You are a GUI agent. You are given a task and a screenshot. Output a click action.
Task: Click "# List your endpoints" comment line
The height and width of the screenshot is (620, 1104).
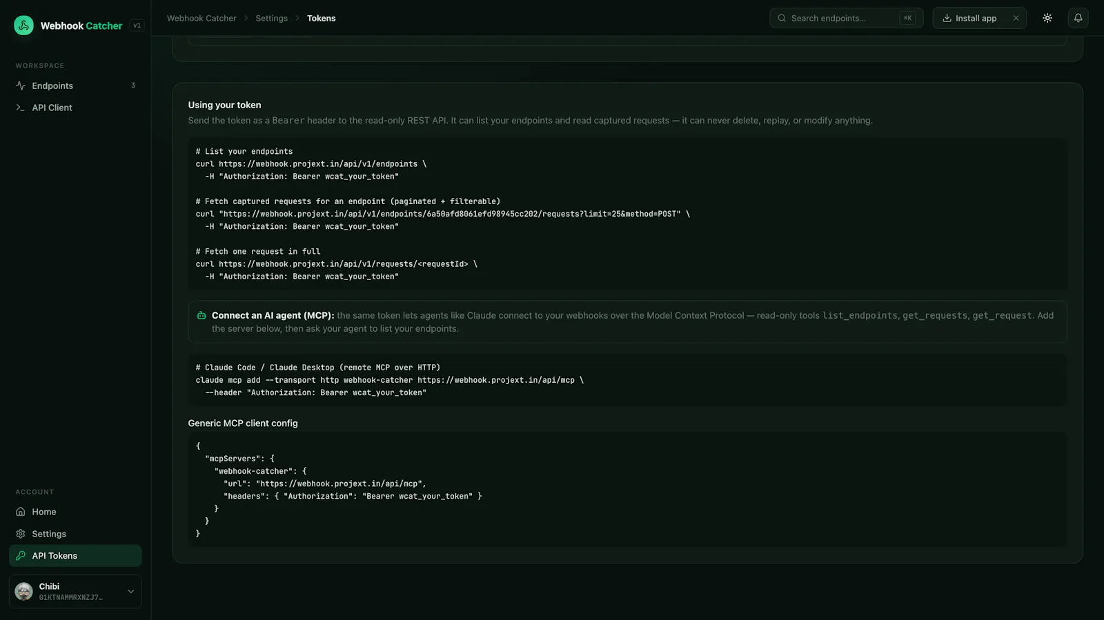(244, 152)
